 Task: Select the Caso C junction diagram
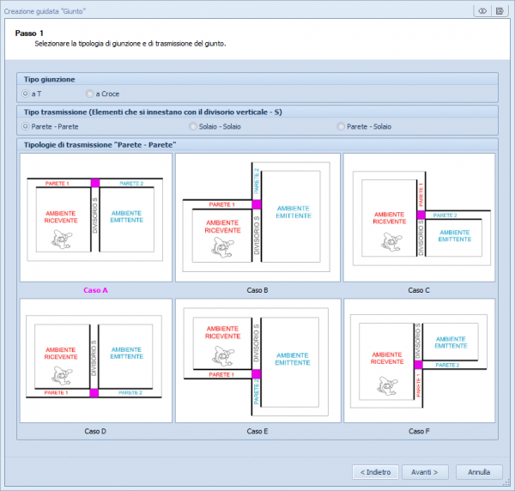[420, 217]
